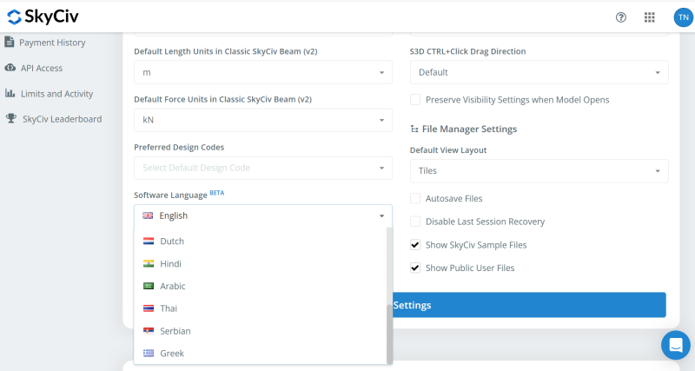Open Limits and Activity page
Viewport: 695px width, 371px height.
(56, 94)
